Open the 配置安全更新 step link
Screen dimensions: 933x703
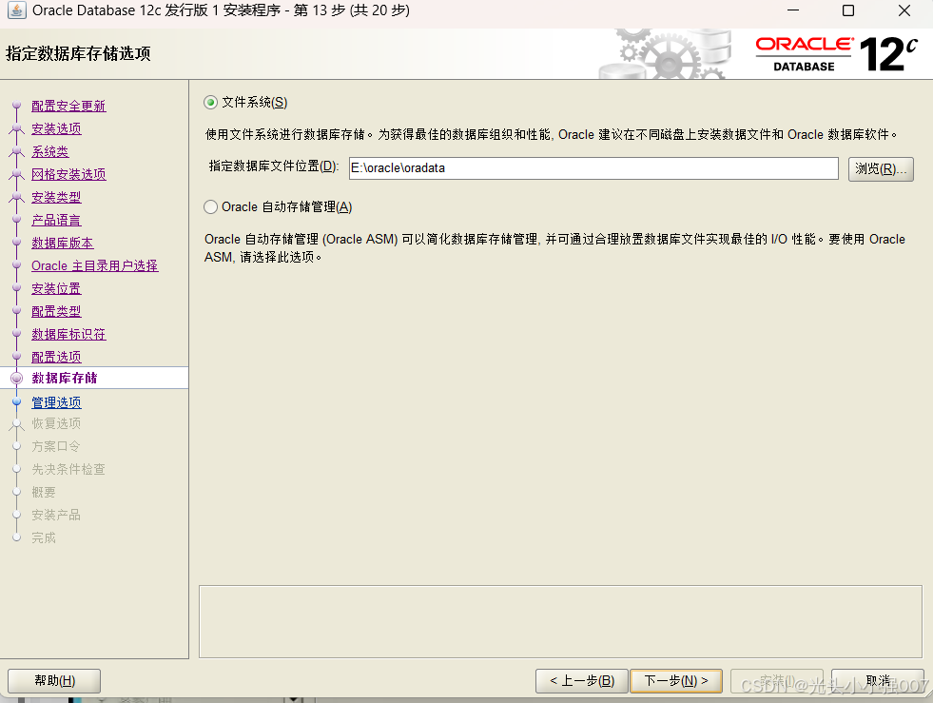point(68,106)
